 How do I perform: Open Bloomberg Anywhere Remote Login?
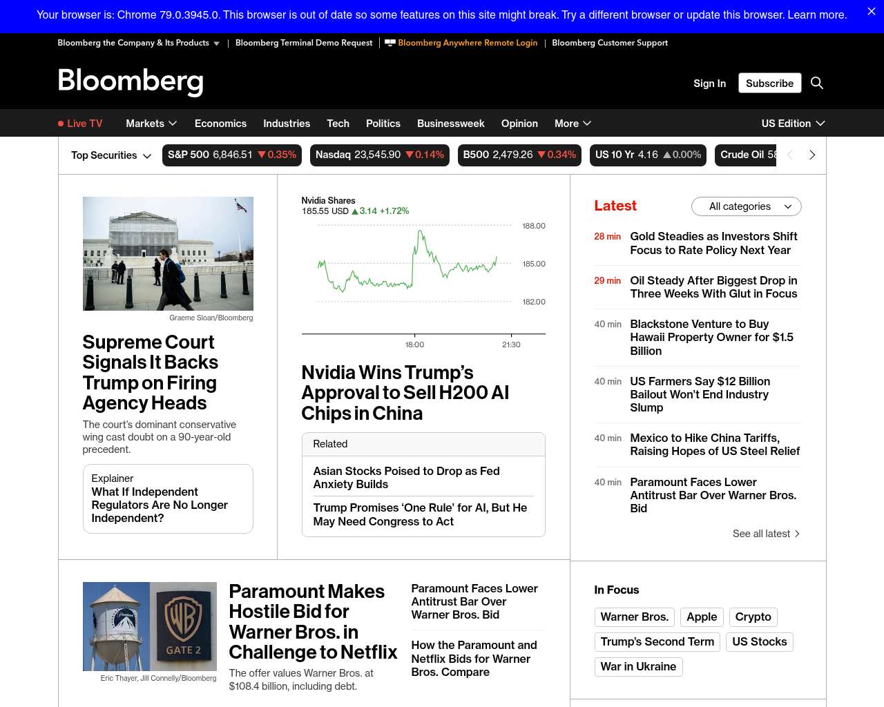click(467, 43)
